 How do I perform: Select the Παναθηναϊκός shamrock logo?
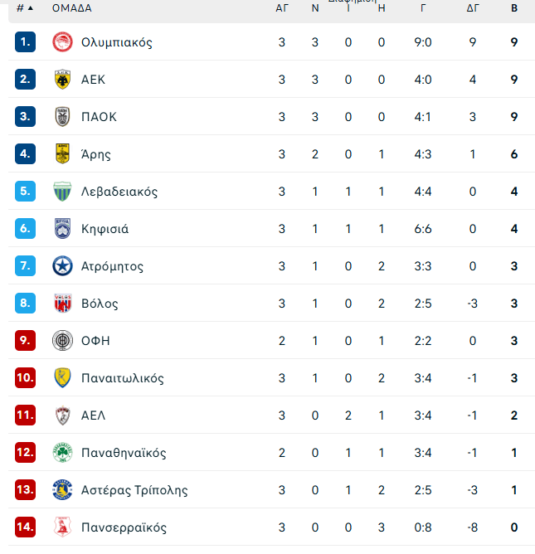click(62, 452)
